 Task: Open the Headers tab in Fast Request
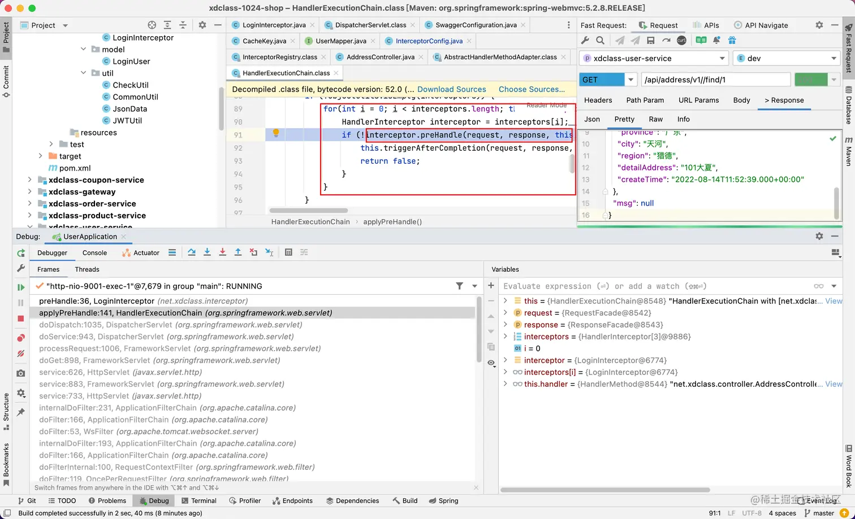click(598, 100)
